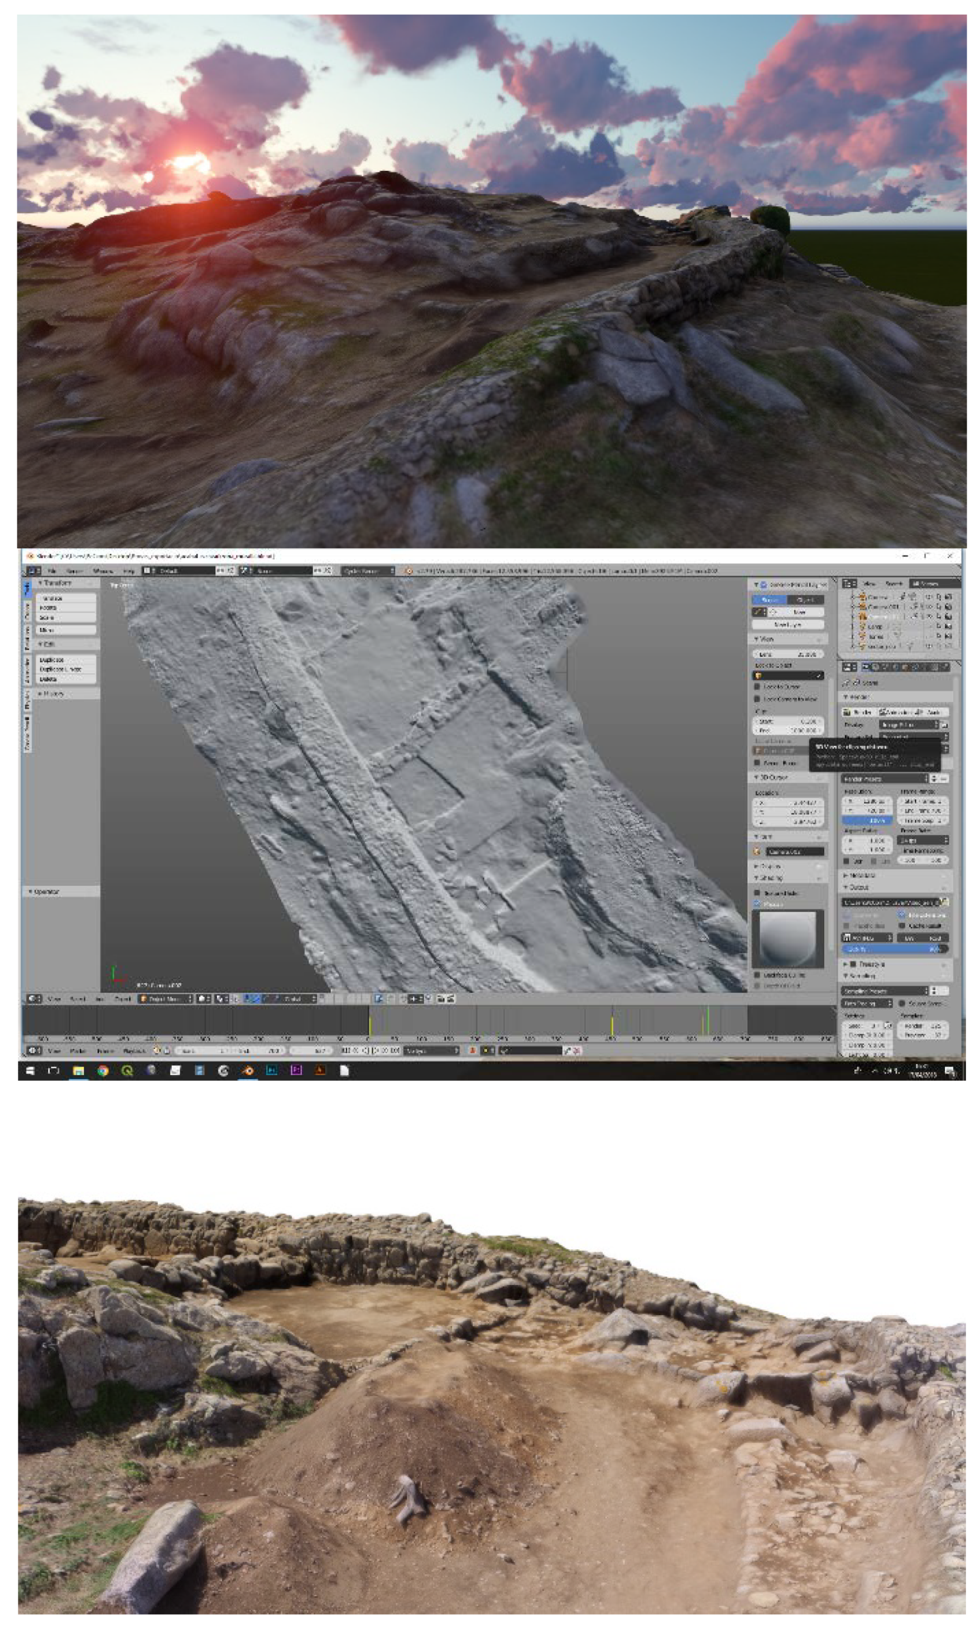Toggle the Render Border checkbox

(x=757, y=763)
